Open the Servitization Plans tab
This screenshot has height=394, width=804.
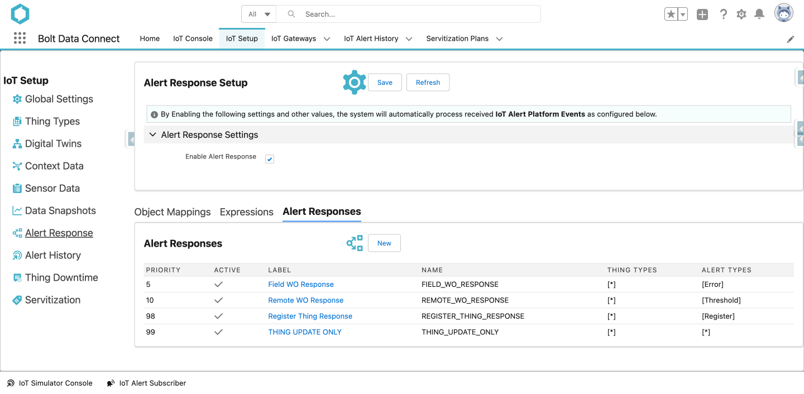click(x=457, y=39)
